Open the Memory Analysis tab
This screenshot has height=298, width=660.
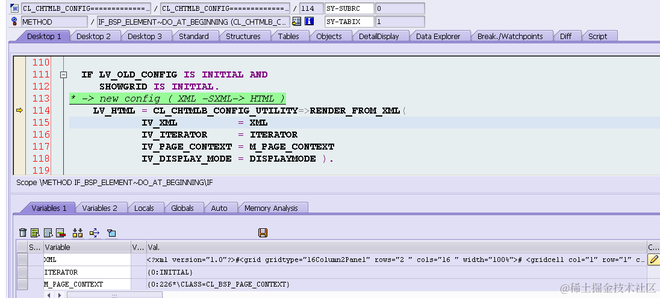271,208
